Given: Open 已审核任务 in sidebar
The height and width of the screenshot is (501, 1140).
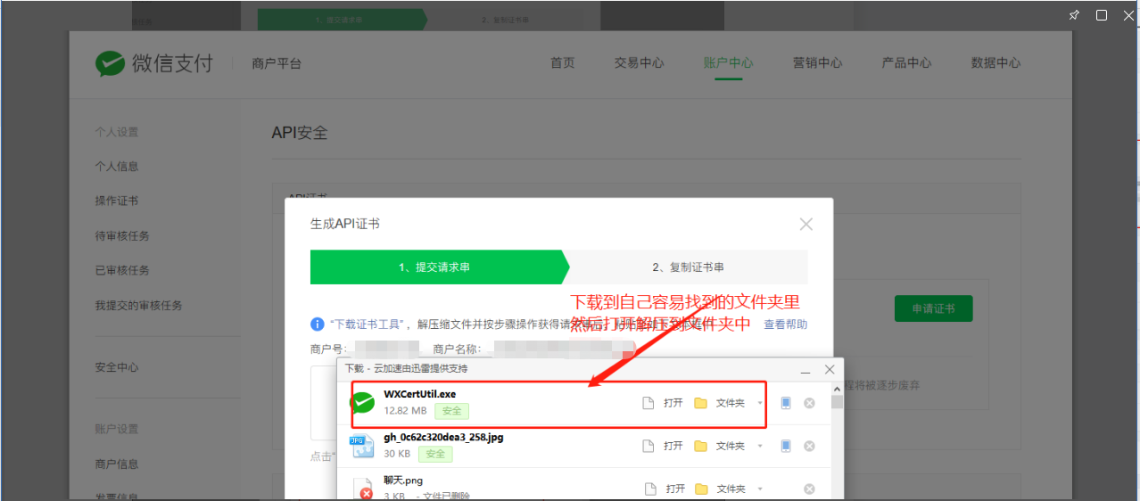Looking at the screenshot, I should (122, 270).
